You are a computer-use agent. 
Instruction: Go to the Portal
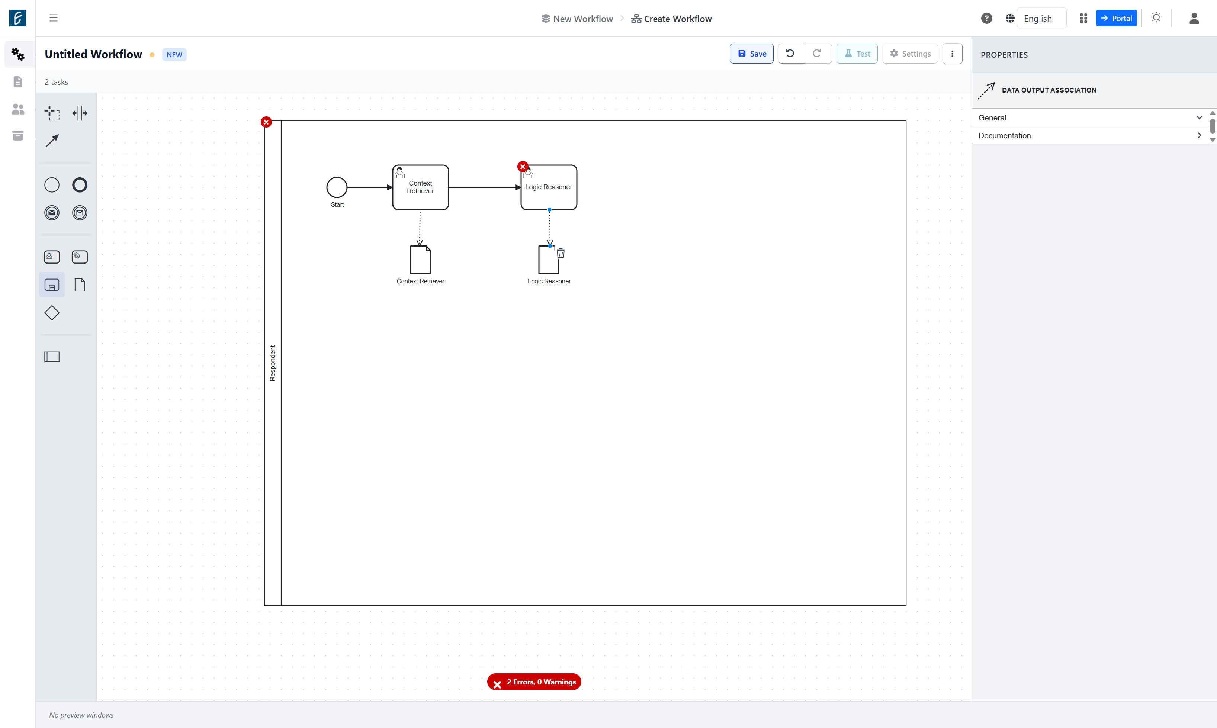(x=1116, y=18)
